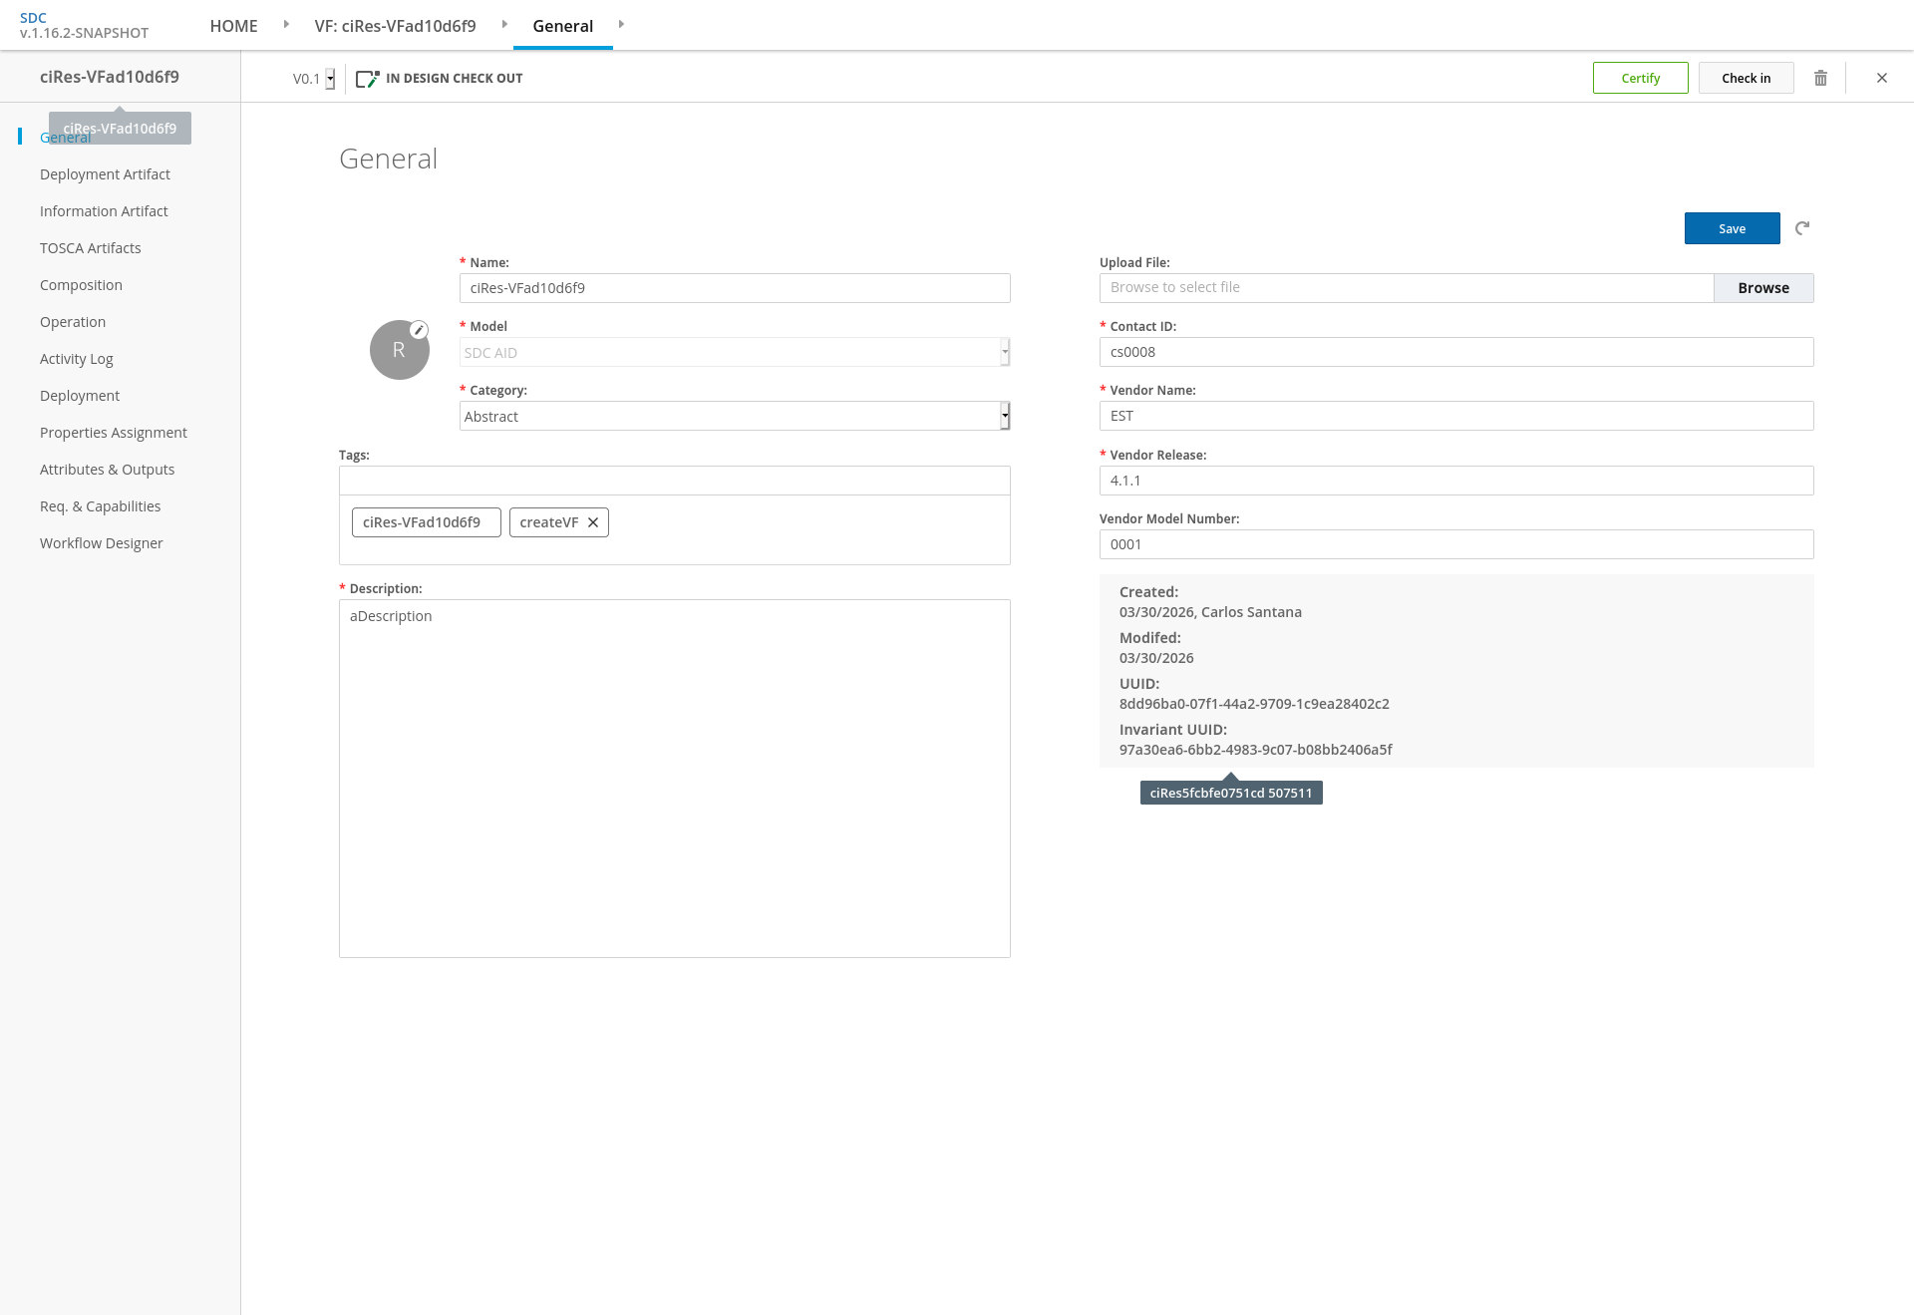Click the trash delete icon
The image size is (1914, 1315).
[1820, 78]
